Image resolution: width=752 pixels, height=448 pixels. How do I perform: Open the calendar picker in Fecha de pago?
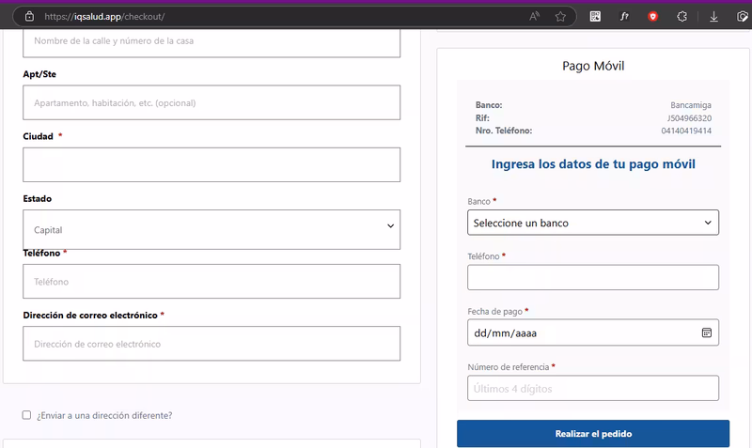click(707, 332)
